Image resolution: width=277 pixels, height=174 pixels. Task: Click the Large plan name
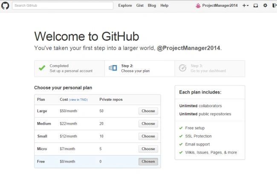[42, 111]
